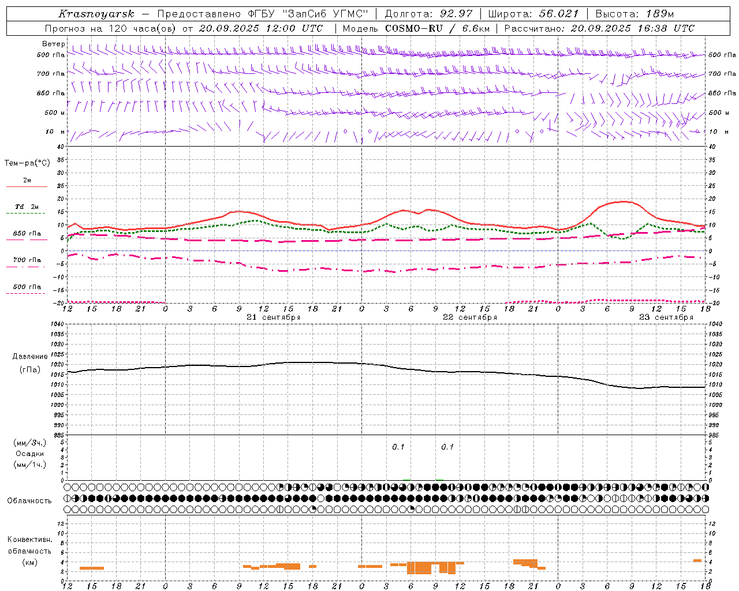The width and height of the screenshot is (739, 591).
Task: Select the 'Предоставлено ФГБУ "ЗапСиб УГМС"' text
Action: (263, 14)
